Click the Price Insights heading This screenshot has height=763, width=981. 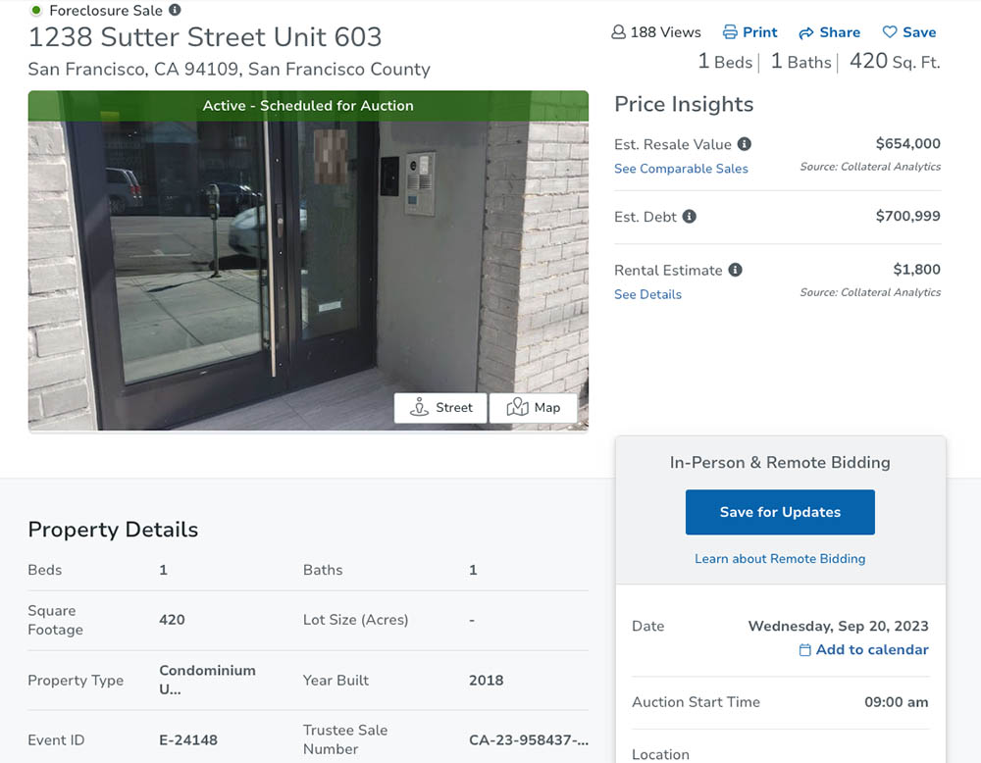pyautogui.click(x=684, y=104)
